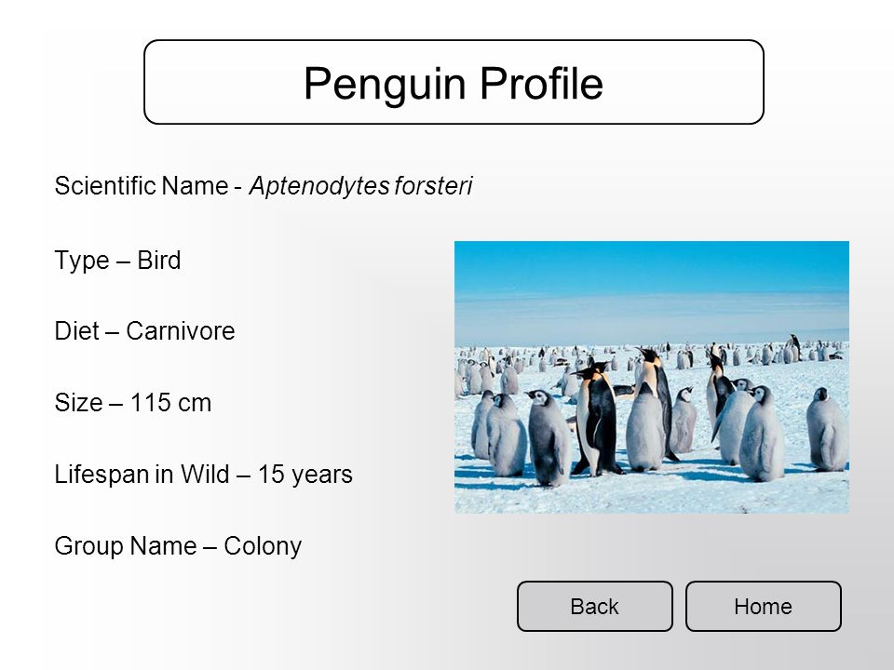Select the Penguin Profile title box
Screen dimensions: 894x670
tap(454, 82)
